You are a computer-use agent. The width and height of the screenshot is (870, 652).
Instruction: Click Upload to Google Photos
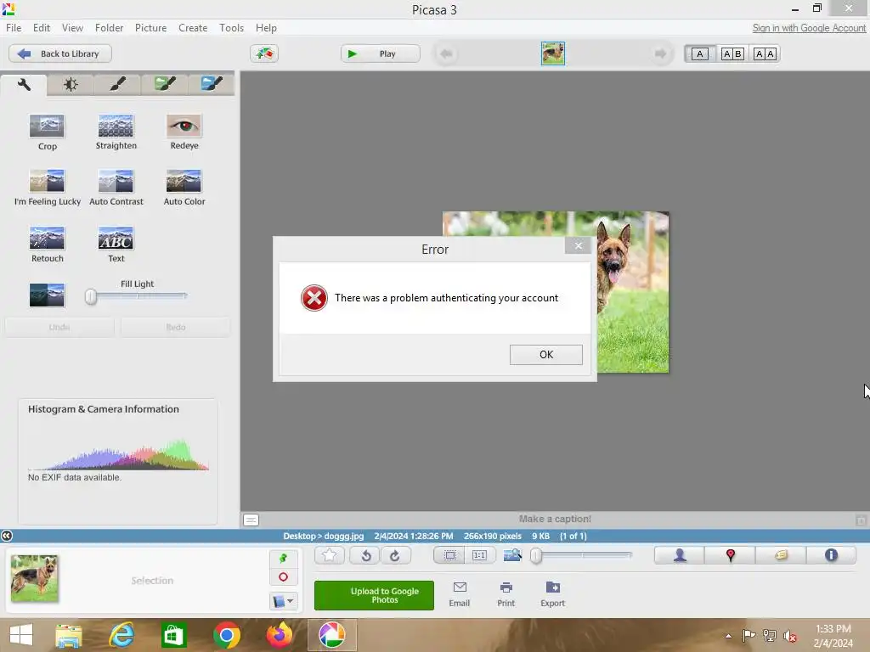[374, 595]
